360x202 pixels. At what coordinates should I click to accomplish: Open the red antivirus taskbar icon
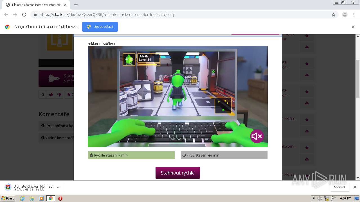point(60,198)
